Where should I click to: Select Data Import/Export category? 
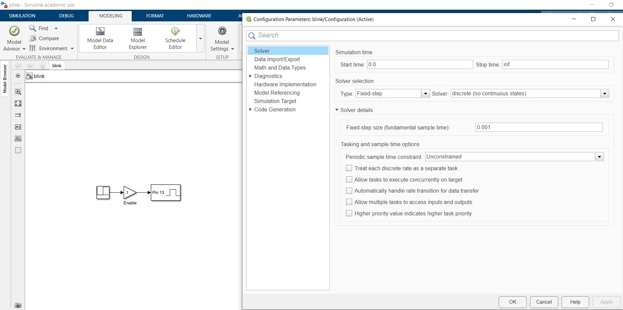click(x=277, y=59)
